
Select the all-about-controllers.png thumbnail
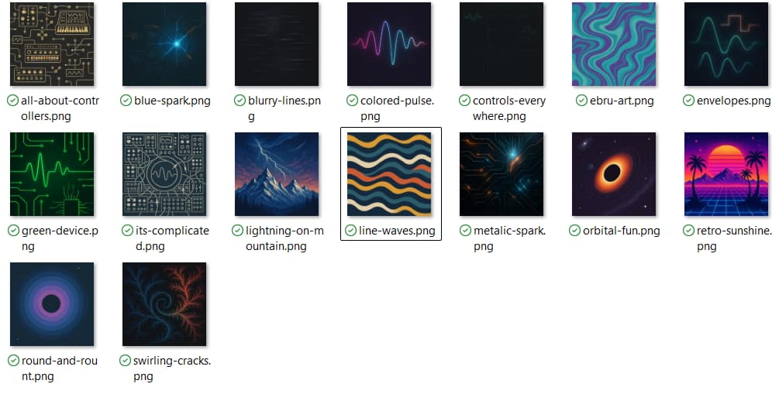point(52,43)
